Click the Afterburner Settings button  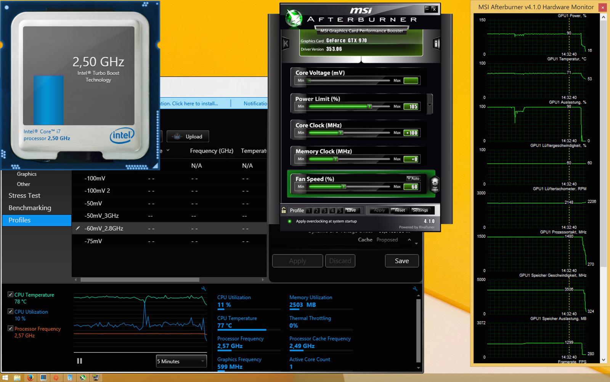(420, 210)
